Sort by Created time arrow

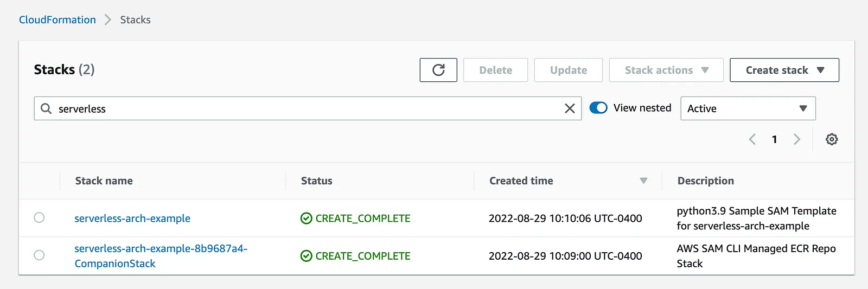(x=643, y=181)
